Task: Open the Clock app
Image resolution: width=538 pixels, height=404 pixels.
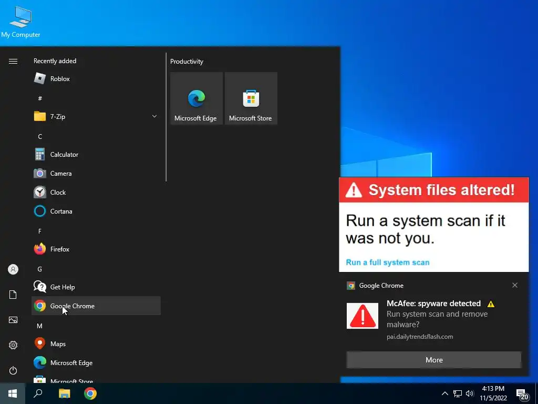Action: pyautogui.click(x=96, y=193)
